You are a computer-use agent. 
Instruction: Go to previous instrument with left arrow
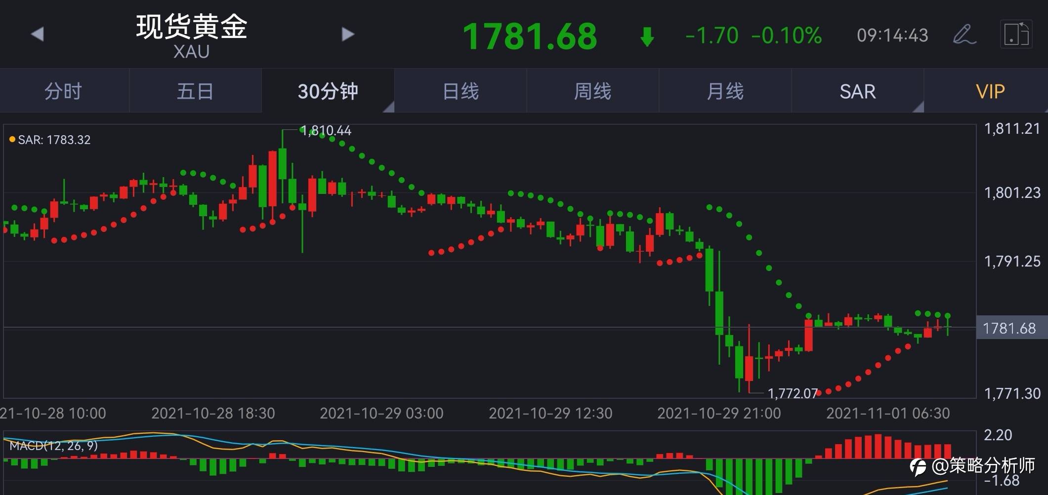pos(38,34)
